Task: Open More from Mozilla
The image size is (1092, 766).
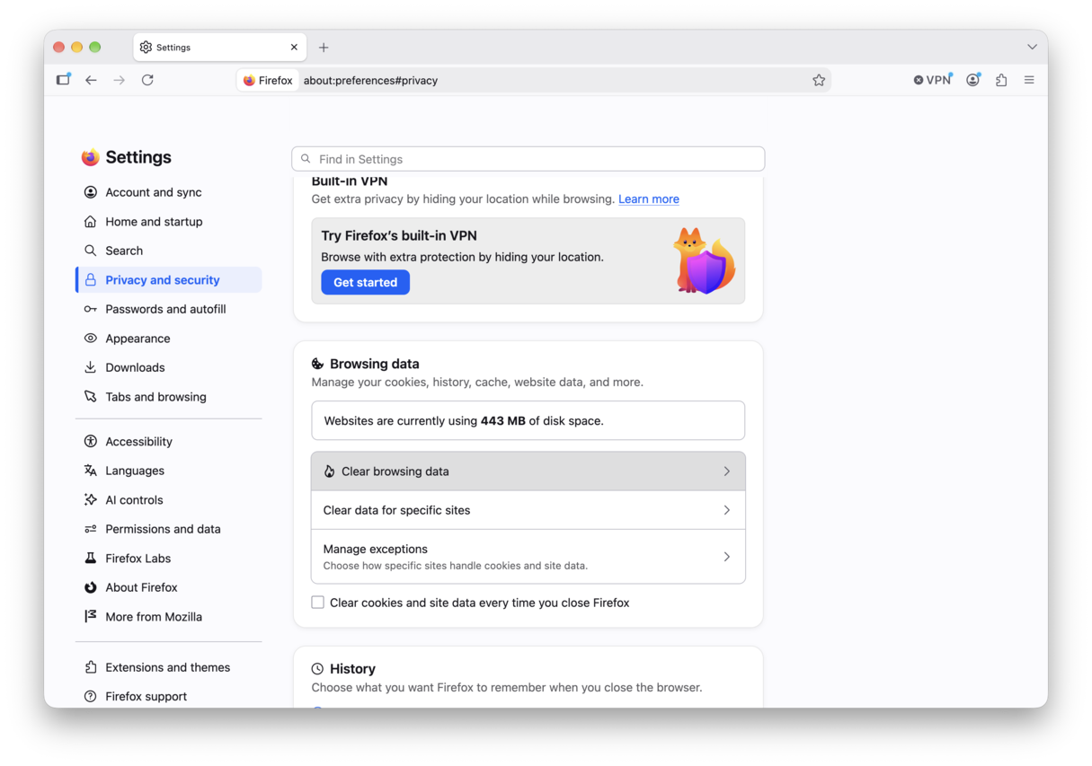Action: (169, 617)
